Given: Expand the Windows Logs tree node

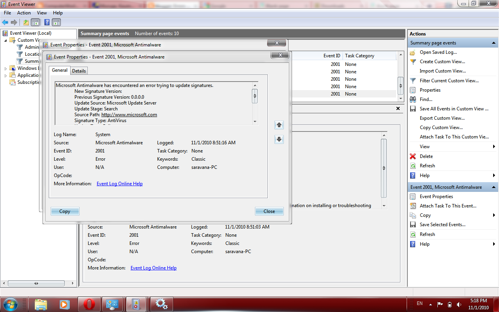Looking at the screenshot, I should pyautogui.click(x=5, y=69).
